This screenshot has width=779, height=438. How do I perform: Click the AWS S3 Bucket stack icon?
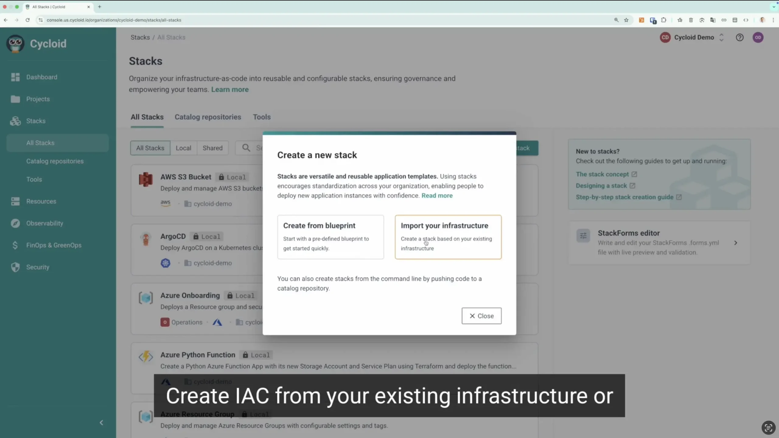click(x=146, y=179)
